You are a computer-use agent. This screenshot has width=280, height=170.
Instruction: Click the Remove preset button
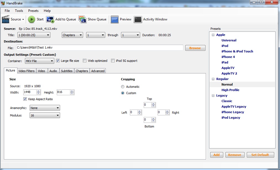point(235,155)
